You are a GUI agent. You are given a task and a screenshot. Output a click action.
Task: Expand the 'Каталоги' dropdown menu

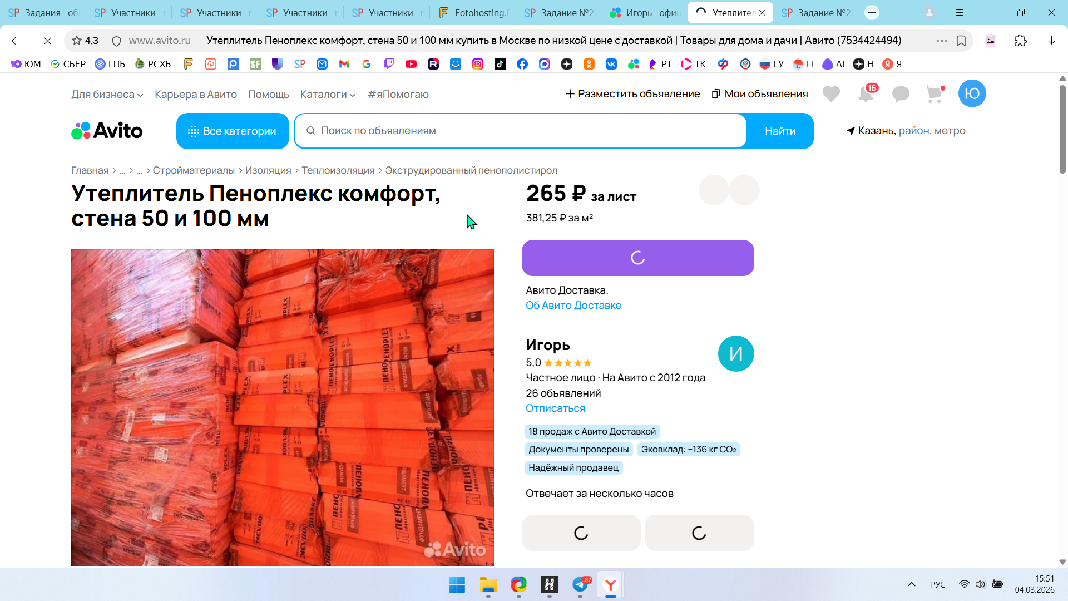(328, 95)
